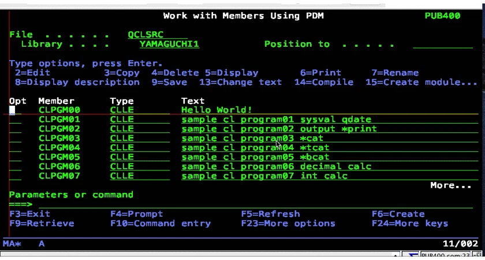The width and height of the screenshot is (485, 260).
Task: Click the 2=Edit option label
Action: (32, 73)
